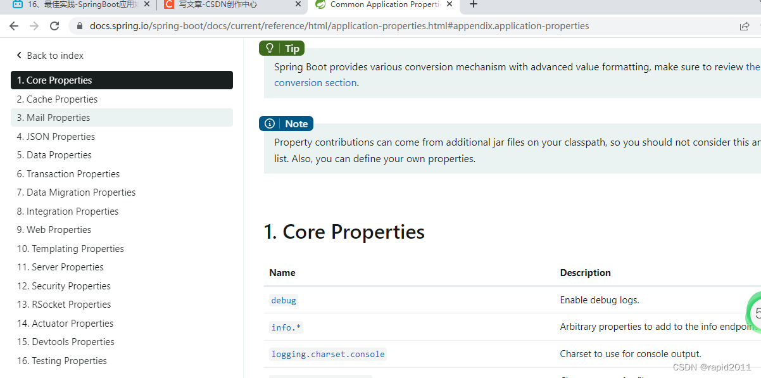Close the first SpringBoot tab

coord(147,4)
